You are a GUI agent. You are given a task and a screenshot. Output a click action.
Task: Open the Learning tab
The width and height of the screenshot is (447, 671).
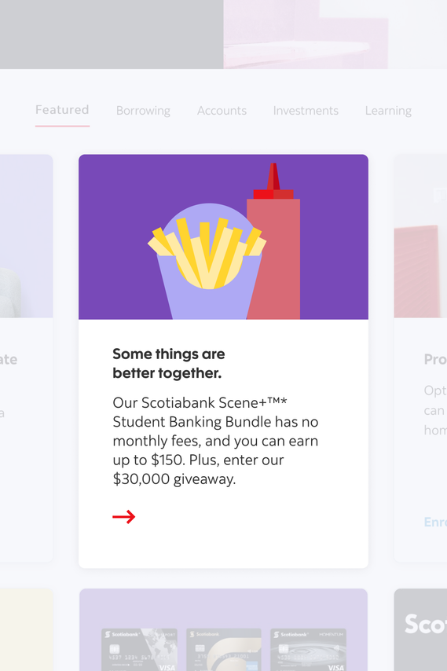[x=388, y=111]
